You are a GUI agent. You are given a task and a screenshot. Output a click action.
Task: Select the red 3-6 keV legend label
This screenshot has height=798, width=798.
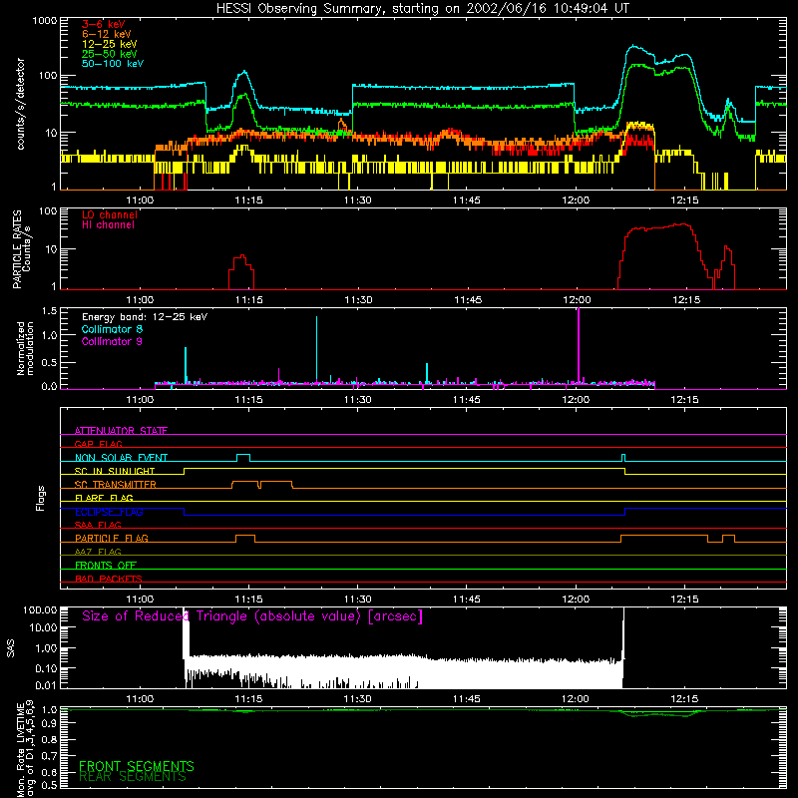[x=104, y=24]
